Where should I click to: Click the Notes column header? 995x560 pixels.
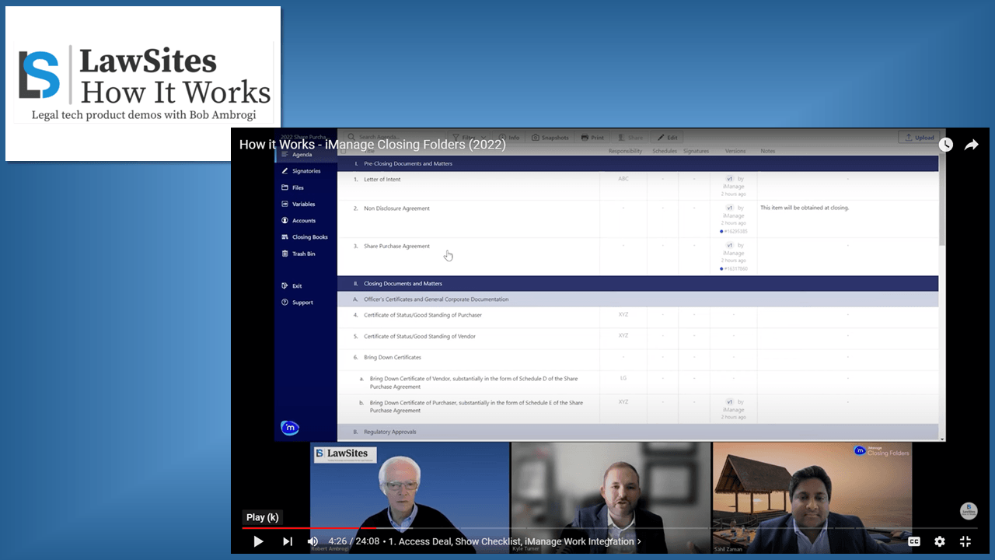pyautogui.click(x=768, y=151)
